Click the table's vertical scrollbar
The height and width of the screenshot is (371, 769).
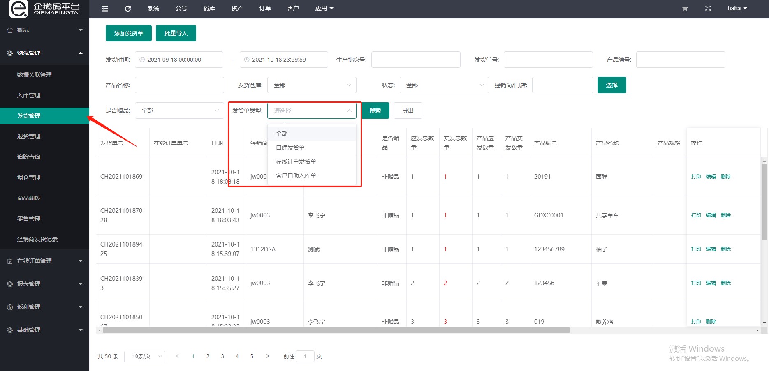pyautogui.click(x=764, y=202)
